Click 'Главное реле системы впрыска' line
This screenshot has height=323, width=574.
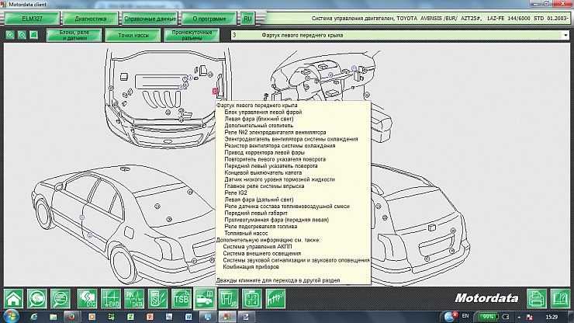point(265,186)
